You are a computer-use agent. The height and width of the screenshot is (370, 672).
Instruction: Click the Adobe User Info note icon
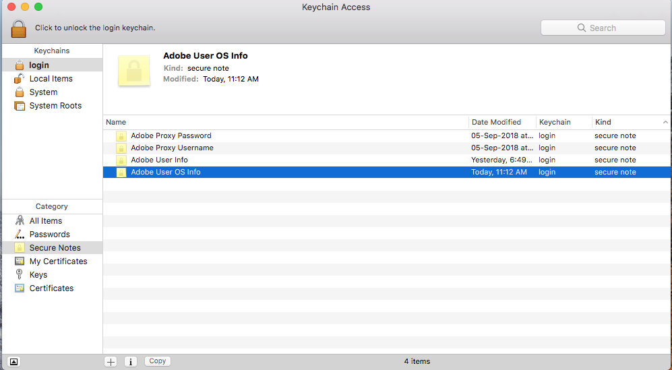click(121, 160)
